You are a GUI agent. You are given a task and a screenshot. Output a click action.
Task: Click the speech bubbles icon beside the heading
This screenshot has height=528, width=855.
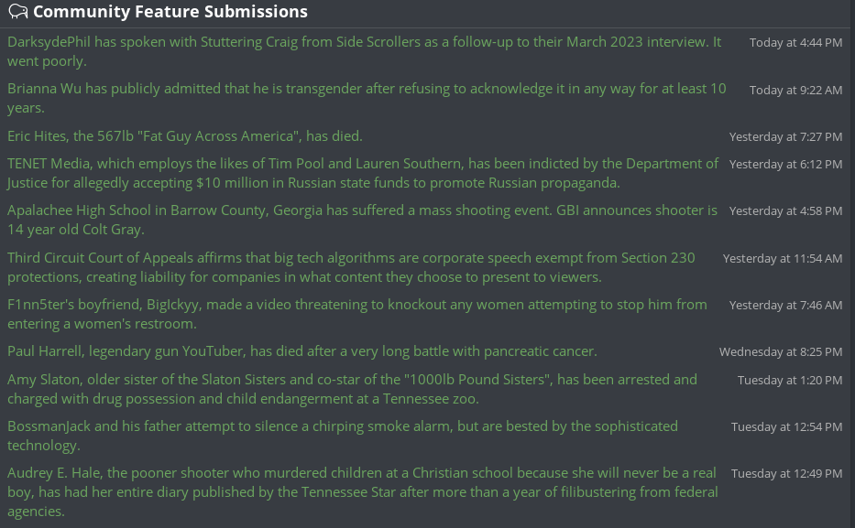tap(17, 13)
